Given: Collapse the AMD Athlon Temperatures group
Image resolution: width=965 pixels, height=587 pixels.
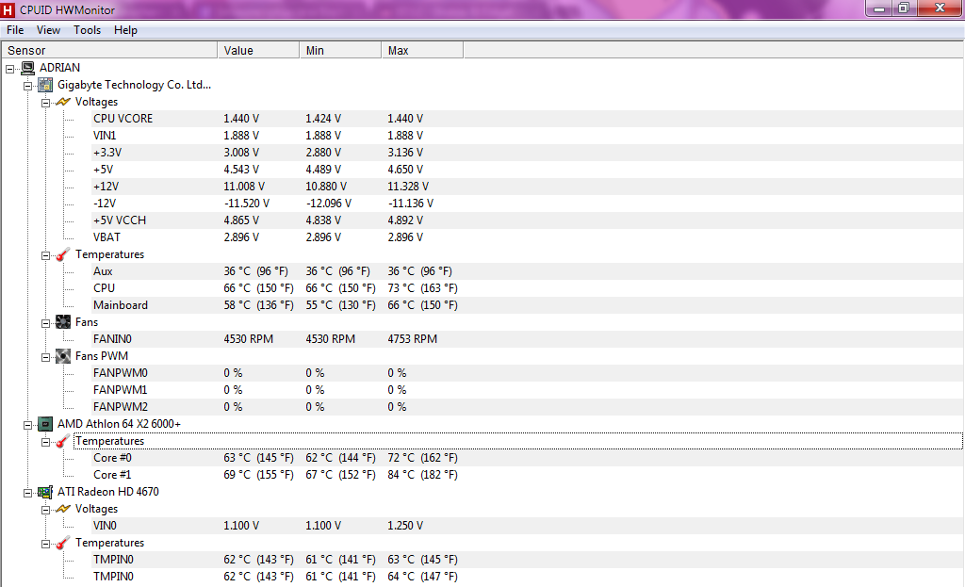Looking at the screenshot, I should 45,442.
